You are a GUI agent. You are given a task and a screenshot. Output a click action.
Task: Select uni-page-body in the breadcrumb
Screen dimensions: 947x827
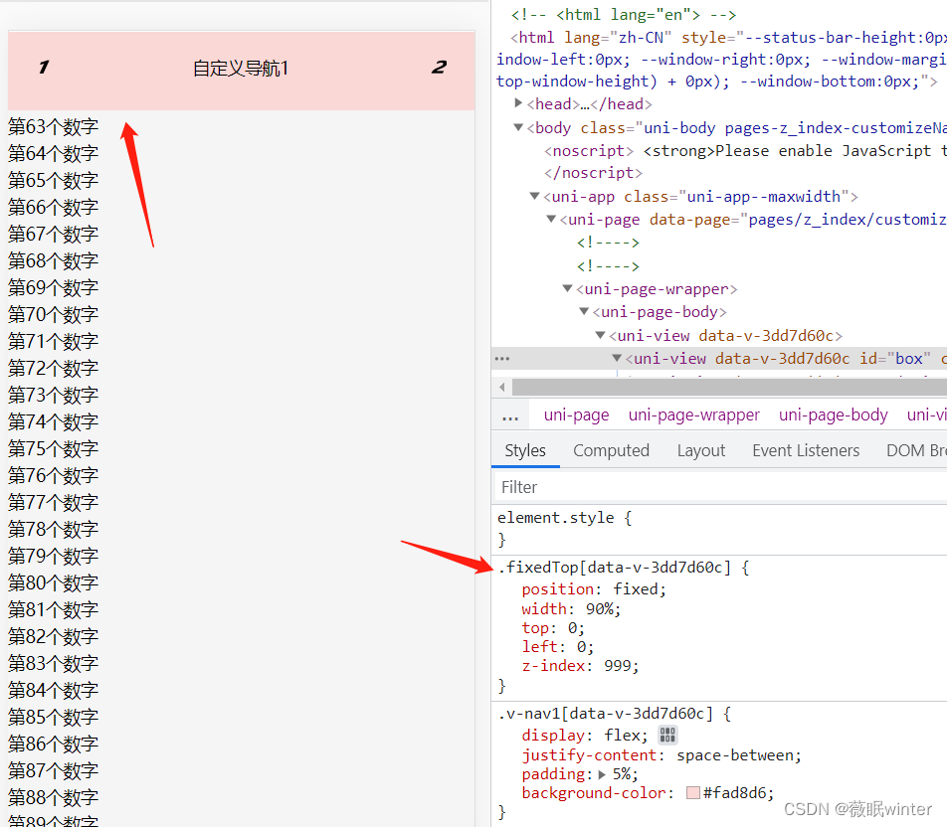pos(833,415)
